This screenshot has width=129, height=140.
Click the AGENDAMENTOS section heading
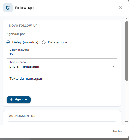point(22,116)
